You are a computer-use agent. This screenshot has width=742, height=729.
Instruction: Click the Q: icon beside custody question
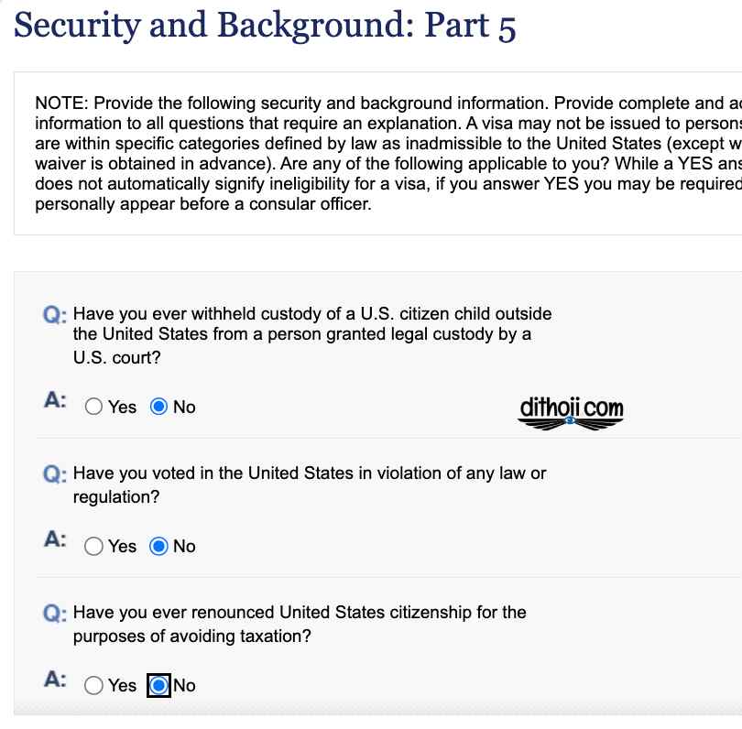coord(55,315)
